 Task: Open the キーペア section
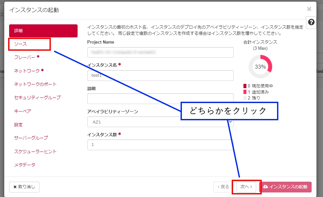(x=23, y=111)
